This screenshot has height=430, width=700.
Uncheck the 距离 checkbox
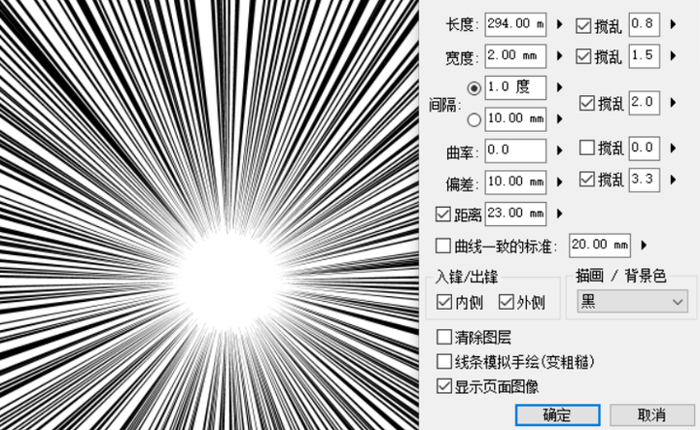[443, 214]
